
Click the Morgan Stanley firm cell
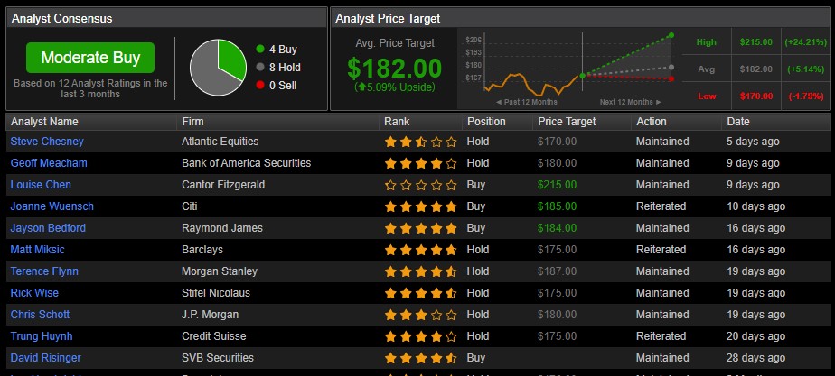(220, 271)
